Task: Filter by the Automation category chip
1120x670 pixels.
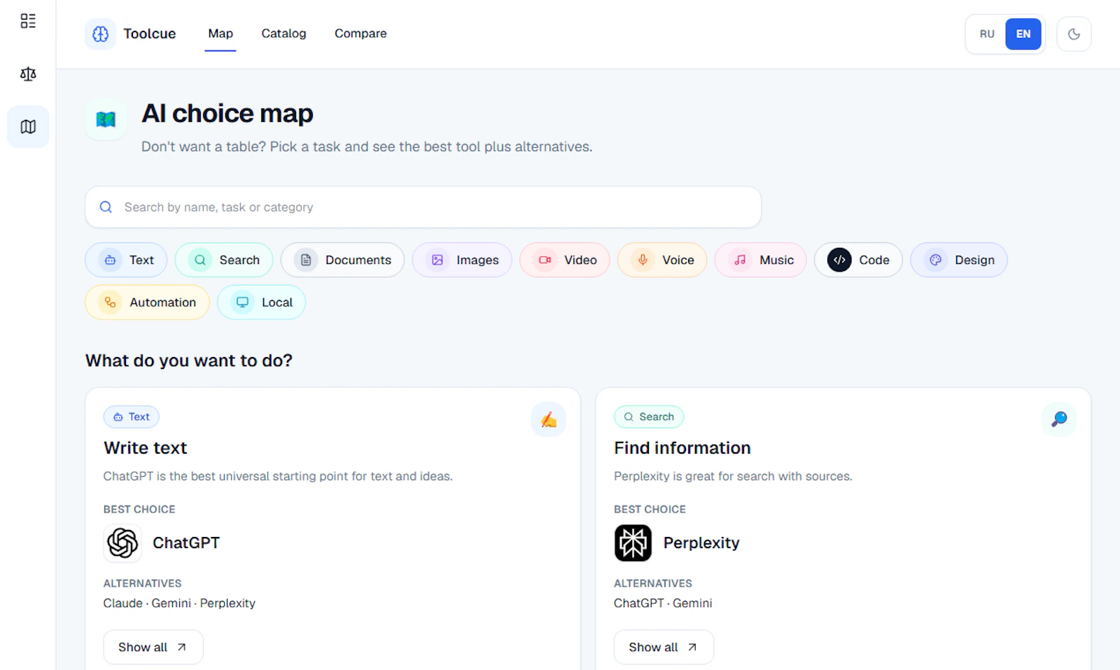Action: click(x=147, y=302)
